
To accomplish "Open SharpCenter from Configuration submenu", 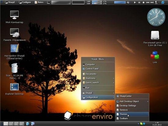I will [132, 96].
